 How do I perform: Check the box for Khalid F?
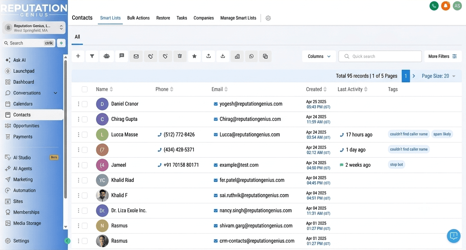[x=85, y=195]
